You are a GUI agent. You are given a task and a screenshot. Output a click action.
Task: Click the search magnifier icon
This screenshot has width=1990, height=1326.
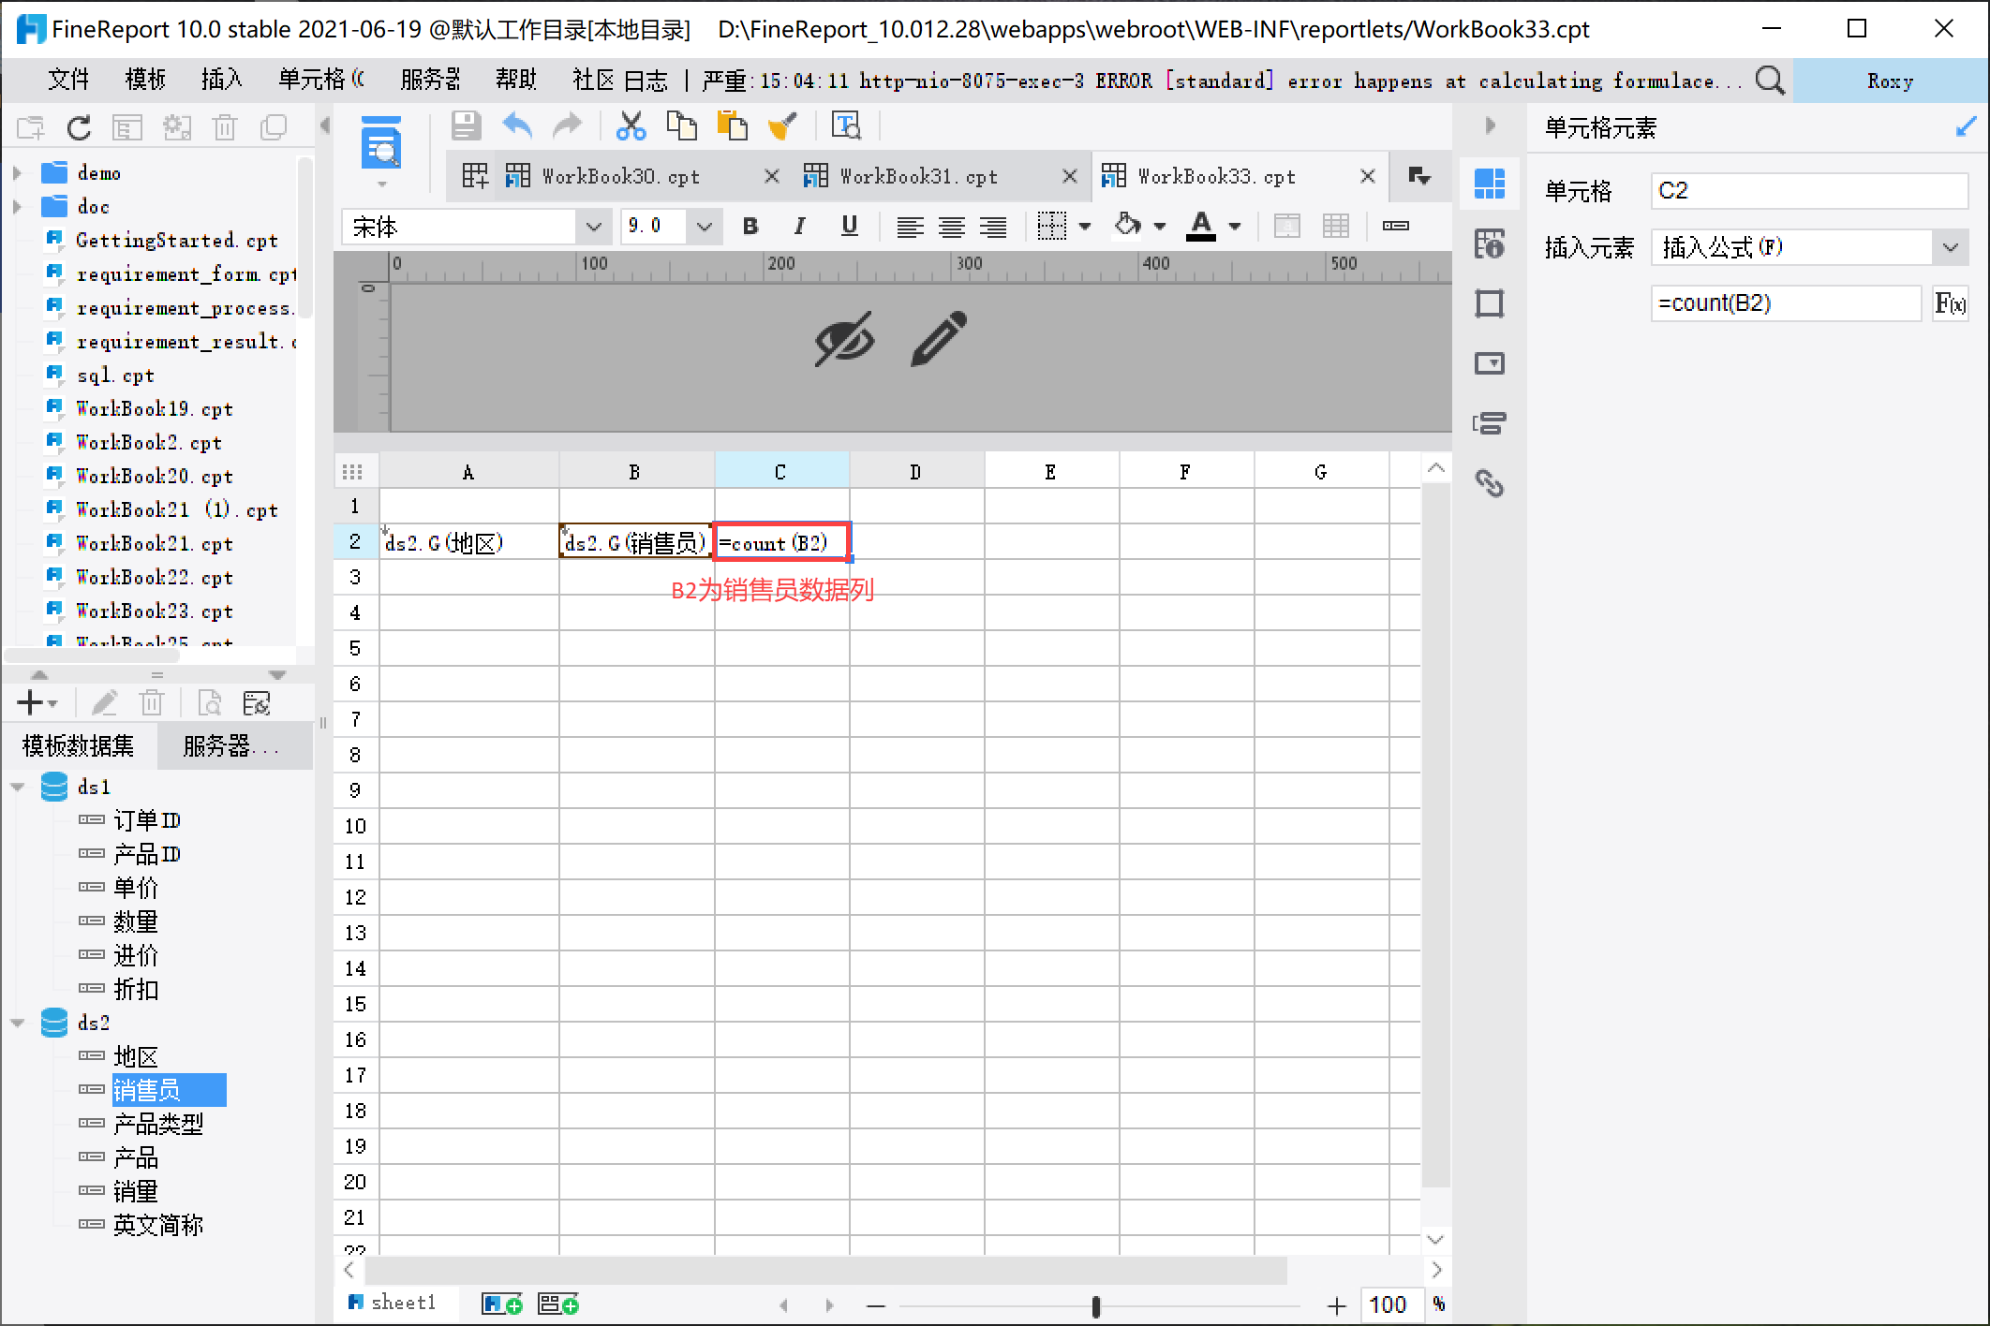tap(1770, 81)
